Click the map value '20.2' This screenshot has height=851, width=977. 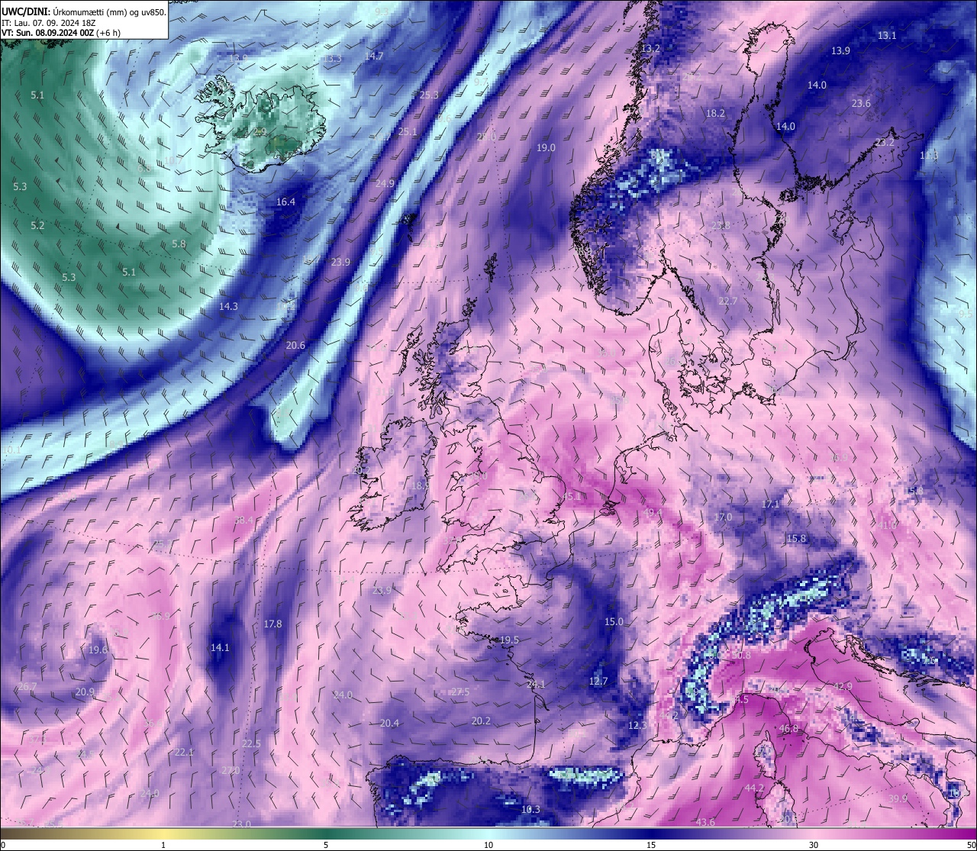point(481,721)
